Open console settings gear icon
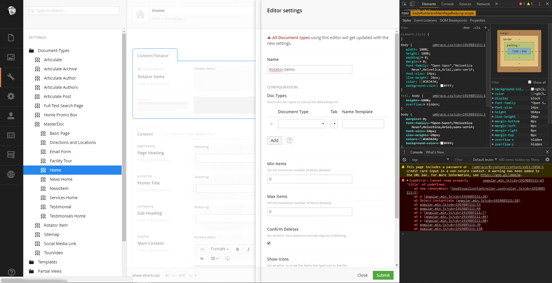This screenshot has height=283, width=552. 547,160
